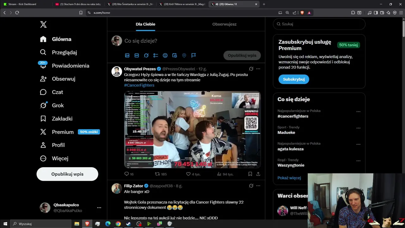Open more options on Filip Zator post
This screenshot has height=228, width=405.
click(x=258, y=186)
